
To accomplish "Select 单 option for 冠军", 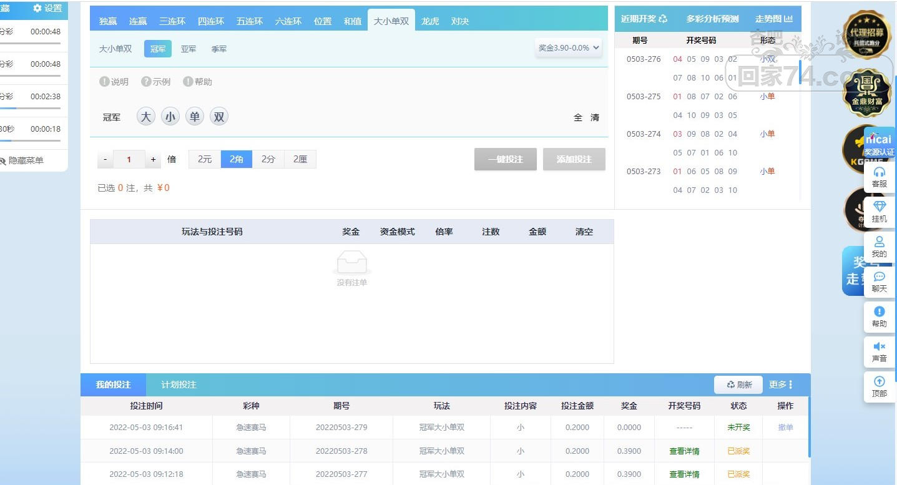I will (x=195, y=117).
